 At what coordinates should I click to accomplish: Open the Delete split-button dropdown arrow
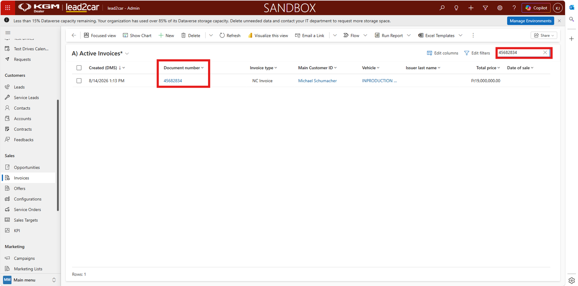tap(211, 35)
